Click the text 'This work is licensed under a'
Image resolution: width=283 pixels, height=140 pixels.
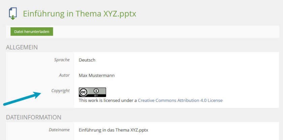click(x=108, y=100)
